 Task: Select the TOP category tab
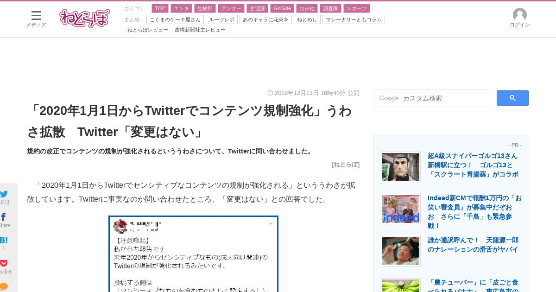tap(160, 8)
